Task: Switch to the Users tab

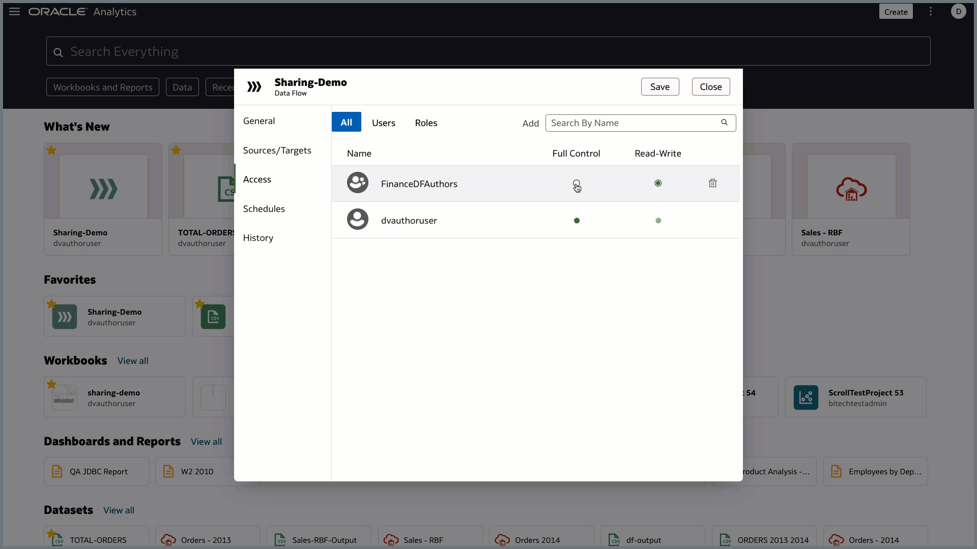Action: pyautogui.click(x=383, y=123)
